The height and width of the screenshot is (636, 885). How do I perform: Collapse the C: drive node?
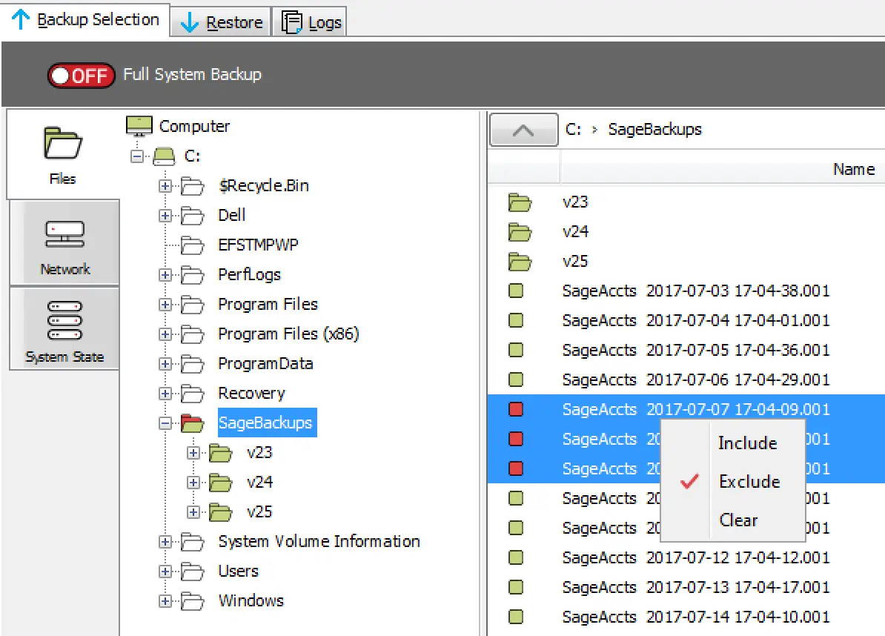pos(136,156)
